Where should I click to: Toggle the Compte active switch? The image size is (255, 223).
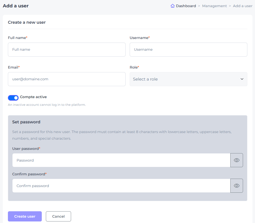point(13,98)
